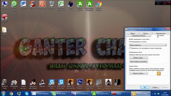Switch to the Общие tab
Viewport: 171px width, 96px height.
click(x=133, y=33)
